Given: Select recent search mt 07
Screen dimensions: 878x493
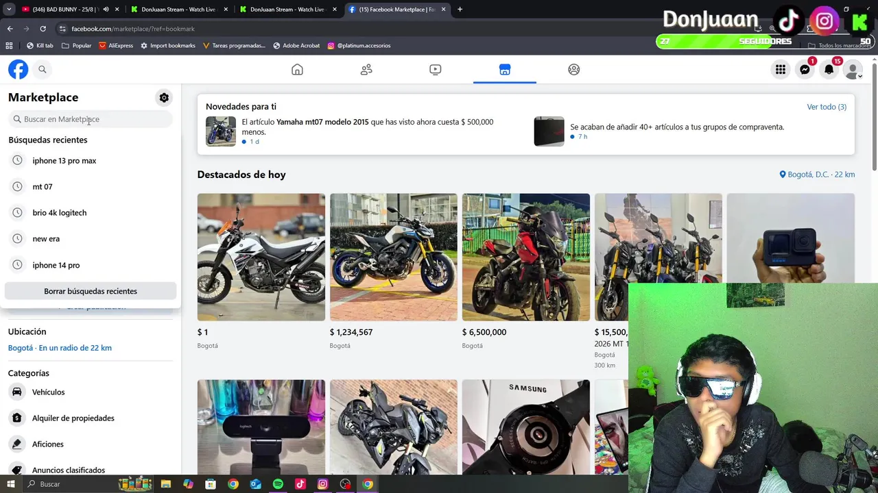Looking at the screenshot, I should [x=91, y=186].
